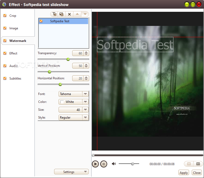Click the white color swatch

coord(62,102)
